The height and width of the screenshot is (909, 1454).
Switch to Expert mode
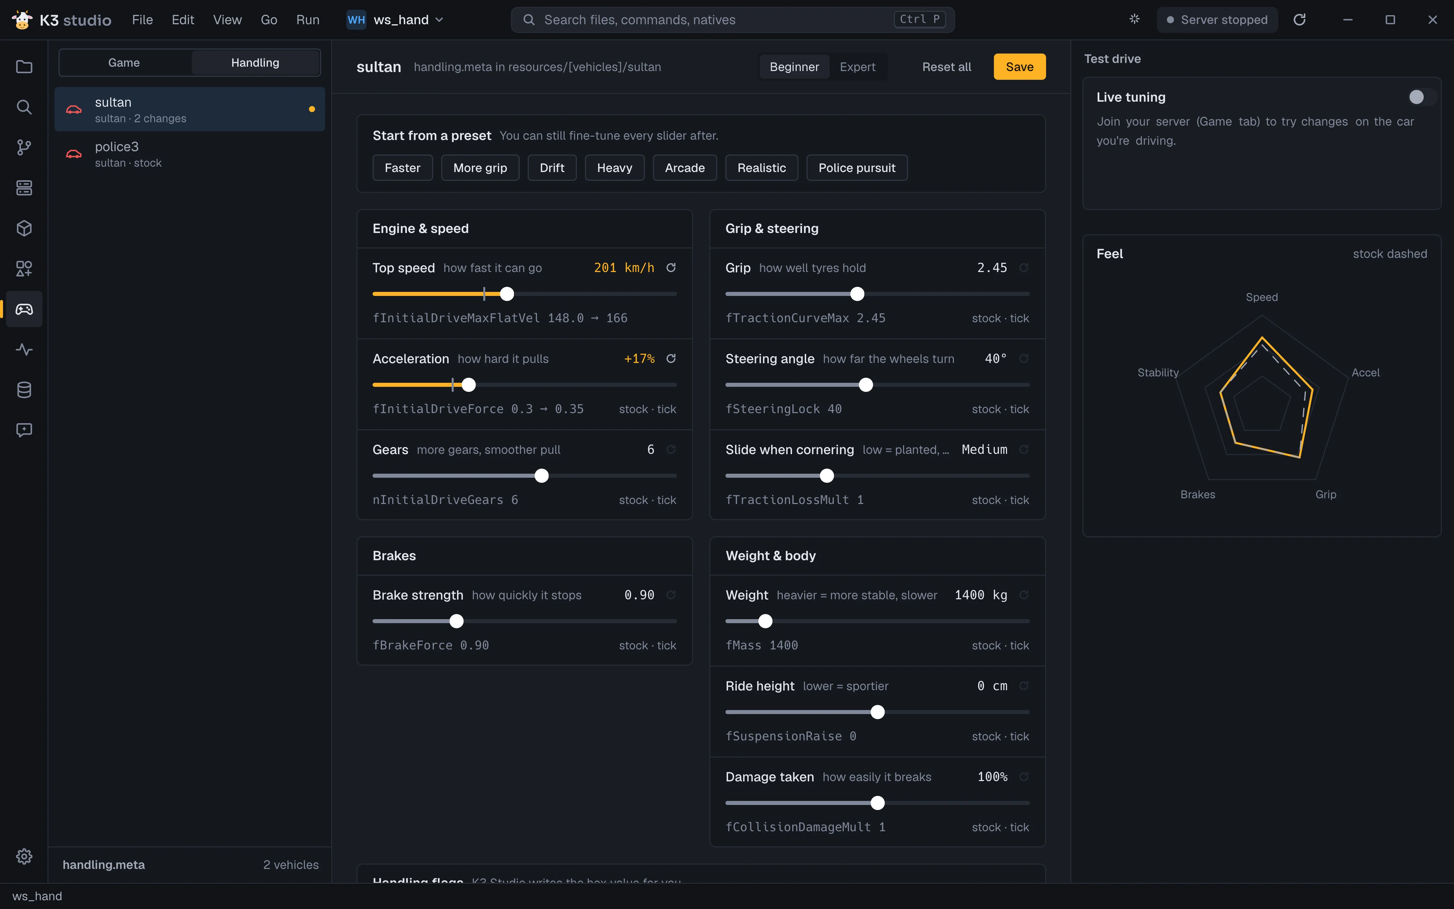[x=857, y=67]
